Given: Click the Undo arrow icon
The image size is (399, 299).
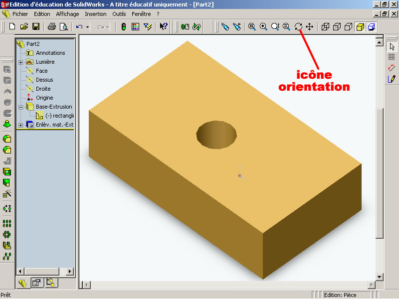Looking at the screenshot, I should click(x=79, y=26).
